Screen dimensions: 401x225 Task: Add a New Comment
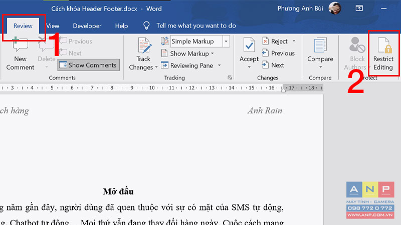tap(20, 54)
